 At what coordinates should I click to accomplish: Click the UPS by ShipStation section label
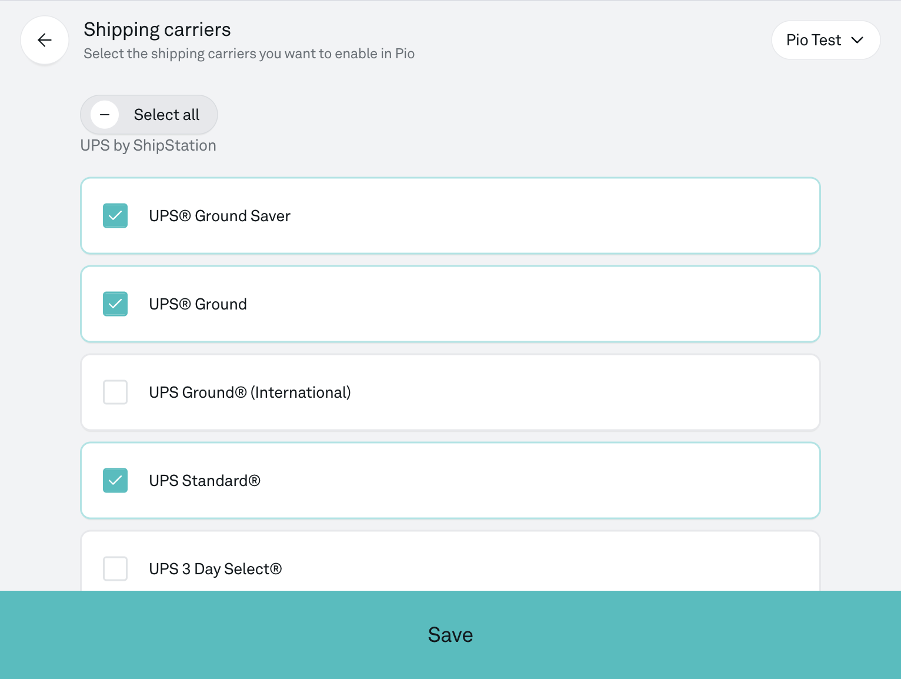pyautogui.click(x=148, y=145)
